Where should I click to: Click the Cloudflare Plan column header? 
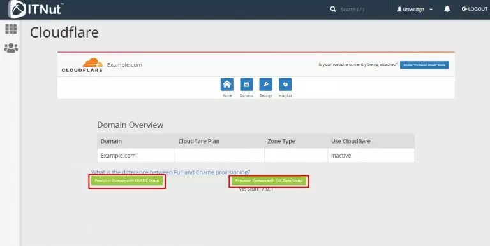tap(219, 141)
